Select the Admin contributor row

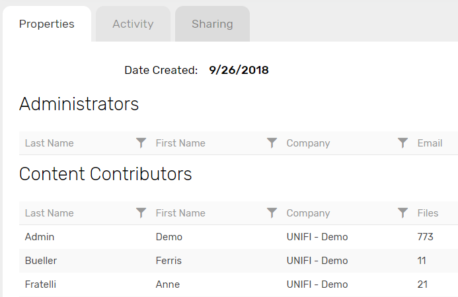point(40,237)
